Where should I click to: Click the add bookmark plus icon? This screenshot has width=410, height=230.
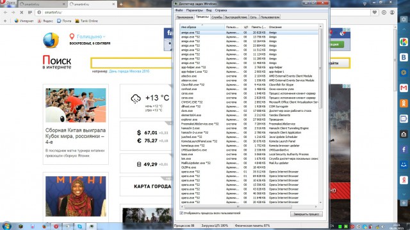5,21
